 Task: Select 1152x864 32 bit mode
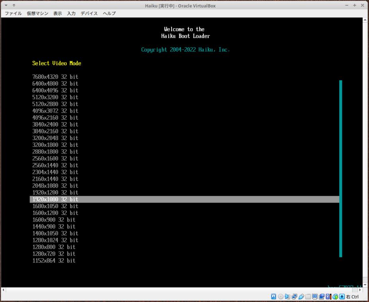click(54, 261)
